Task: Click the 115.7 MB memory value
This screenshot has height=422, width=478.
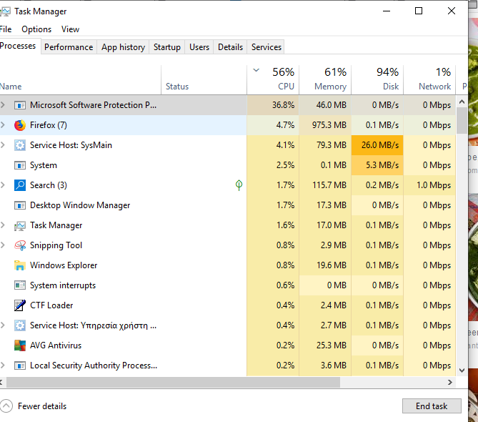Action: (325, 185)
